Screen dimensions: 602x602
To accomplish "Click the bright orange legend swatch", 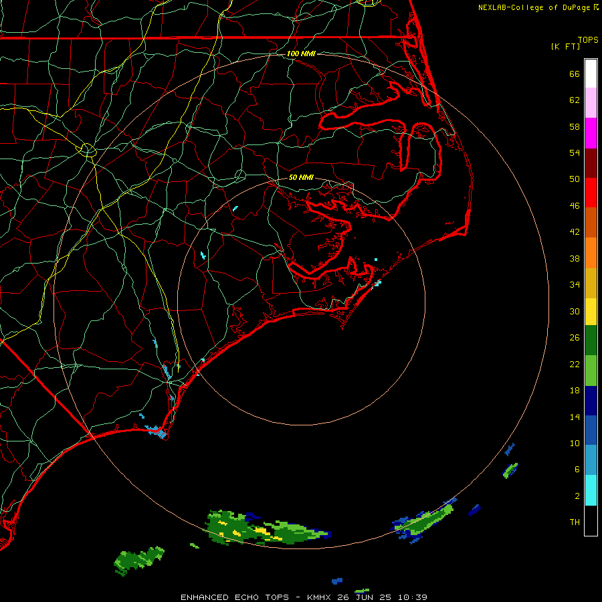I will point(591,253).
